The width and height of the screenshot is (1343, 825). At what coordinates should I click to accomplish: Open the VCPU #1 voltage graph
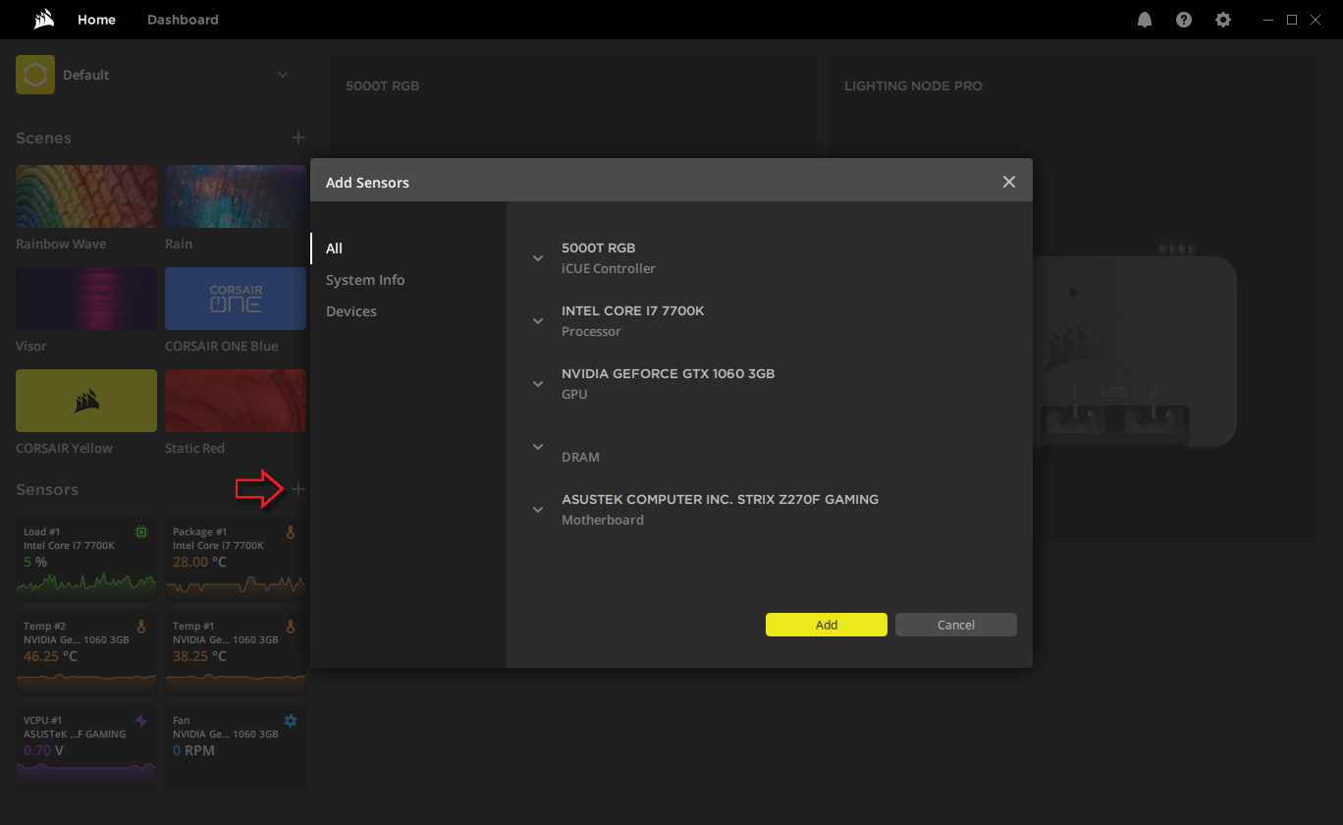click(86, 774)
